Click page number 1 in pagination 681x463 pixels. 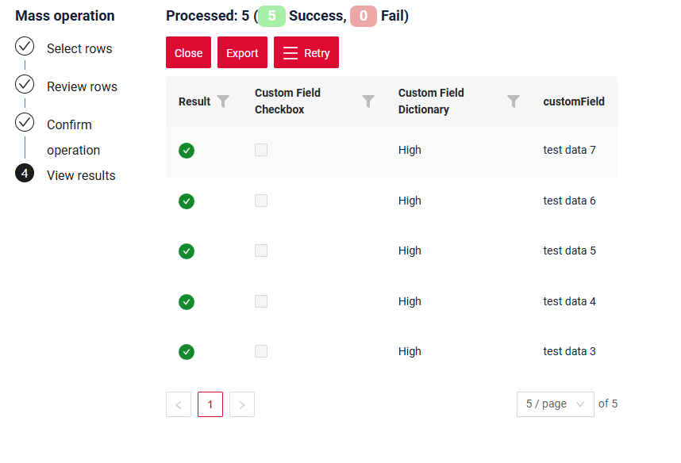pyautogui.click(x=210, y=404)
